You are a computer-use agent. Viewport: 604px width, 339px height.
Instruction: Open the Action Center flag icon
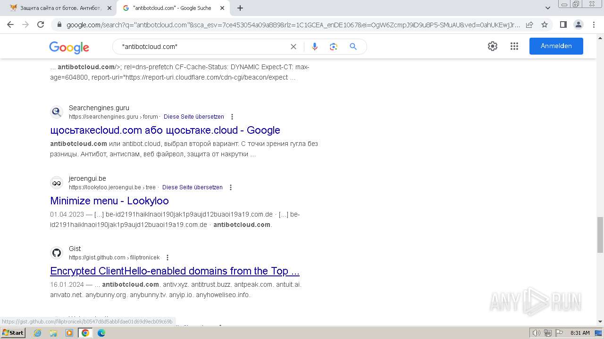click(x=559, y=333)
